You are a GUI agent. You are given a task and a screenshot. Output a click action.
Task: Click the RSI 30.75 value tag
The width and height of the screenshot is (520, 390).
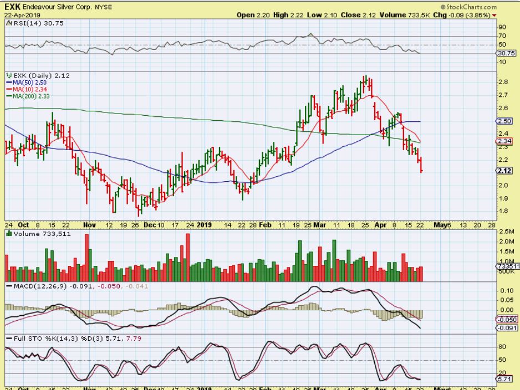(x=507, y=53)
